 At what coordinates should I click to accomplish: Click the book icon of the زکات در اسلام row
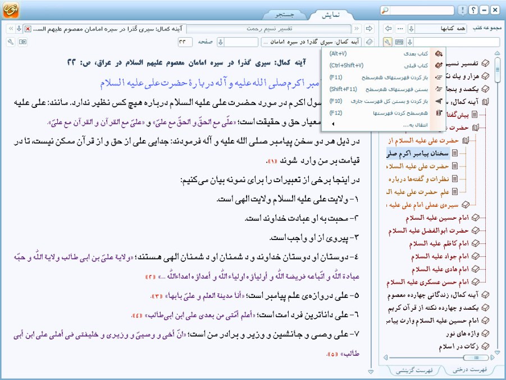point(485,346)
